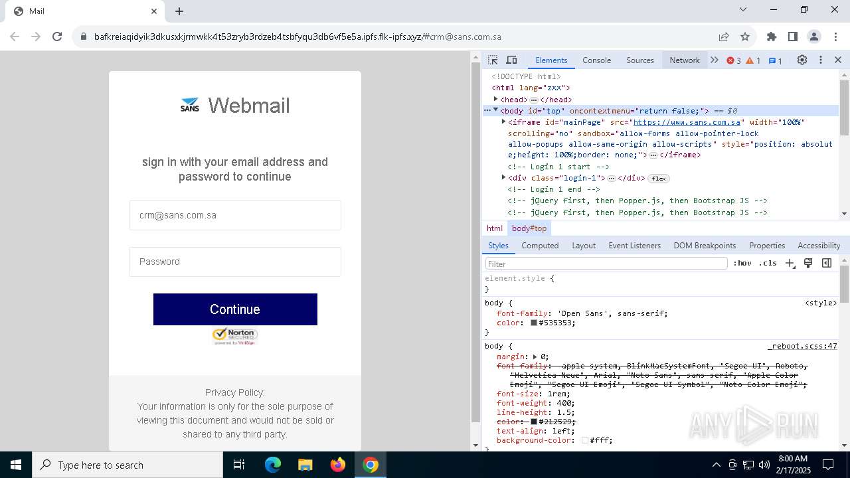Show more DevTools tabs chevron
Viewport: 850px width, 478px height.
tap(715, 60)
